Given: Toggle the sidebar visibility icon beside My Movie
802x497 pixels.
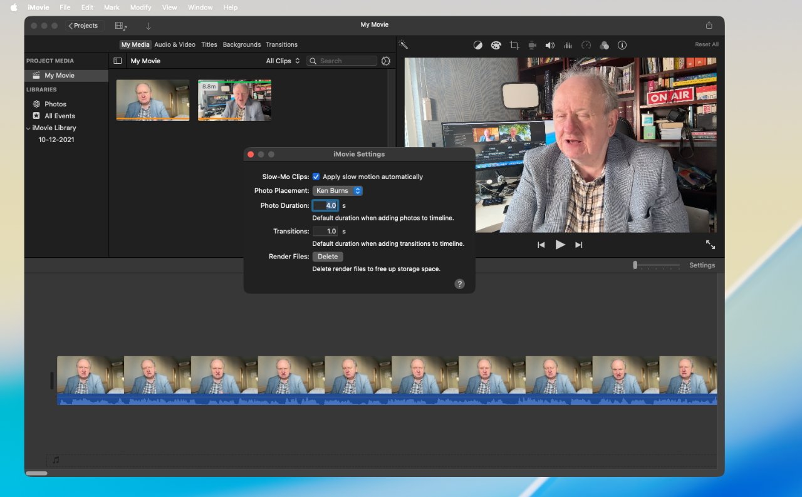Looking at the screenshot, I should (x=118, y=60).
